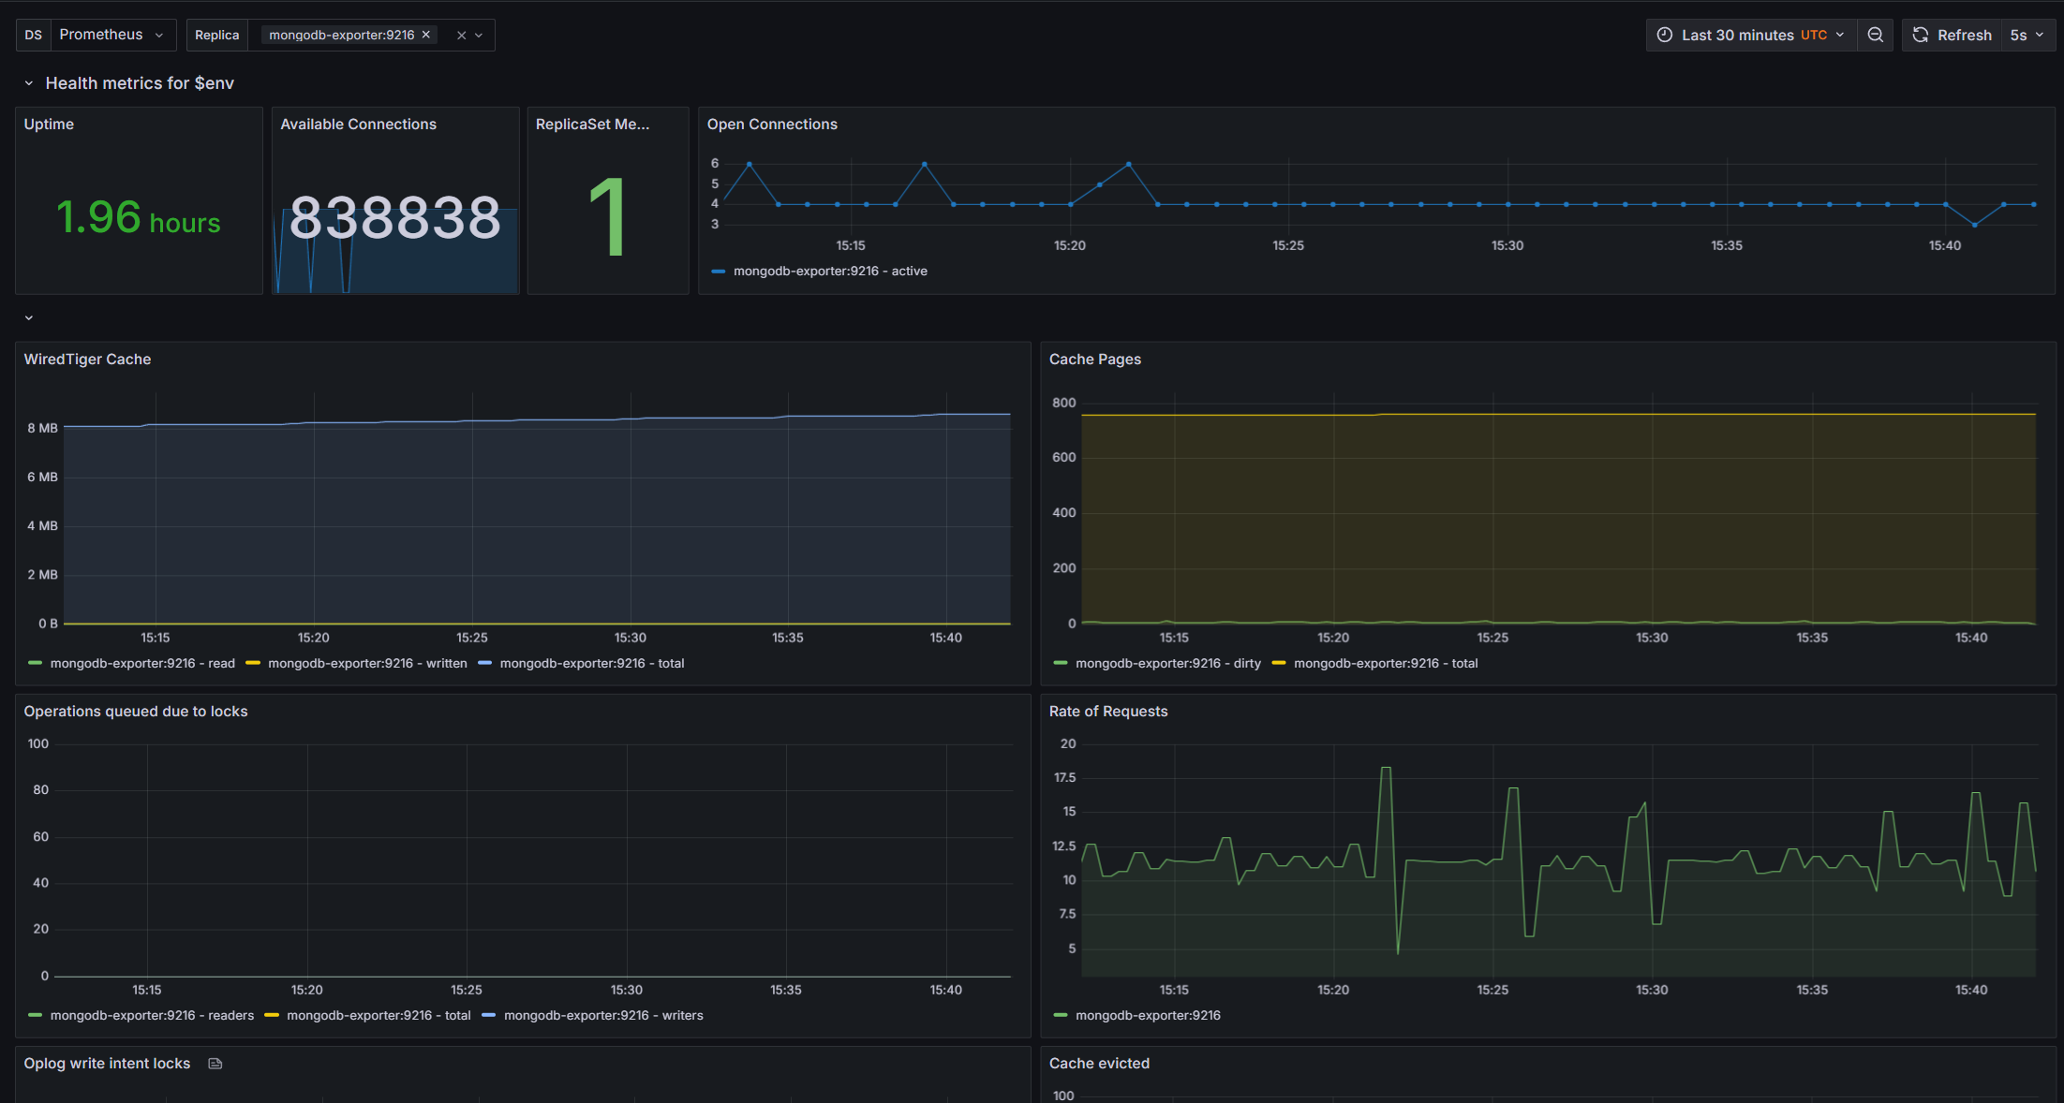Click the clock icon in time picker
Image resolution: width=2064 pixels, height=1103 pixels.
[1665, 35]
